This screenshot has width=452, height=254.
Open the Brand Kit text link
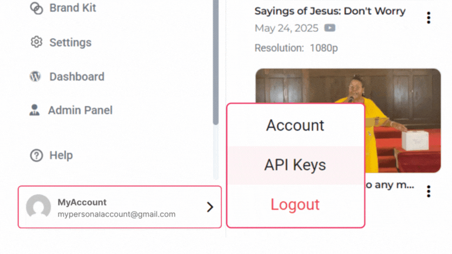tap(72, 8)
